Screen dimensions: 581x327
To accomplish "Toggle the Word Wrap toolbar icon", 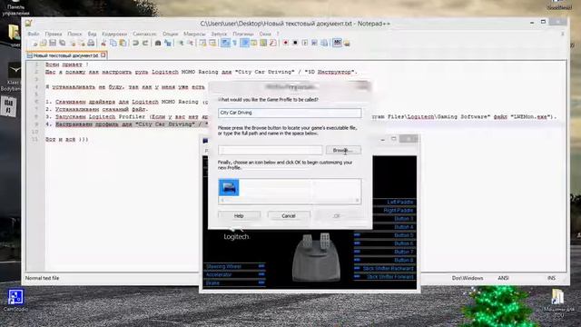I will pos(225,44).
